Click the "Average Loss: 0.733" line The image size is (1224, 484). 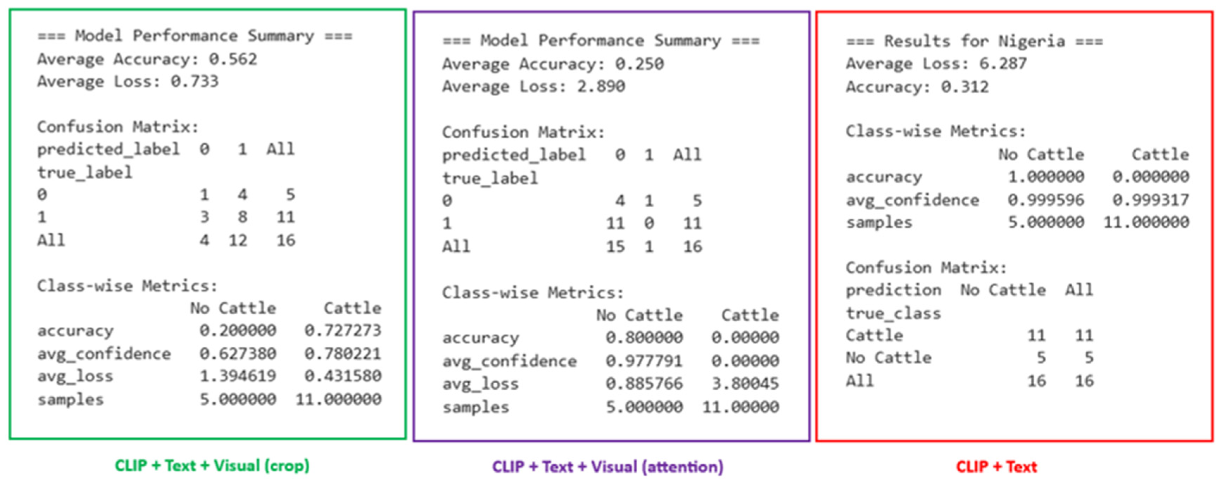click(x=128, y=81)
